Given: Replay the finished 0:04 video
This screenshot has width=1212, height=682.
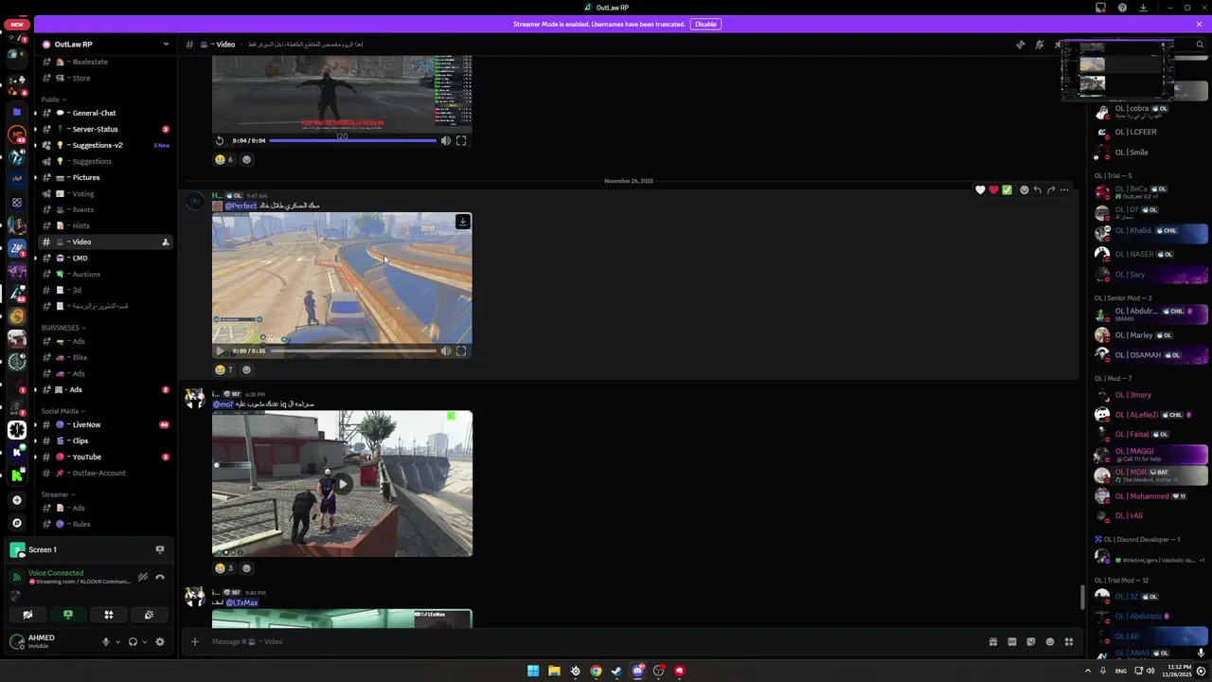Looking at the screenshot, I should (220, 140).
